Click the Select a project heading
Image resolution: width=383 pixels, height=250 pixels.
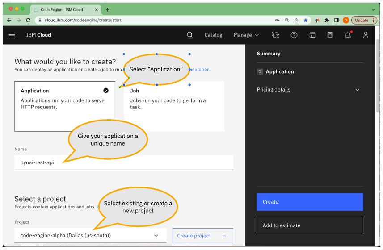(x=40, y=199)
